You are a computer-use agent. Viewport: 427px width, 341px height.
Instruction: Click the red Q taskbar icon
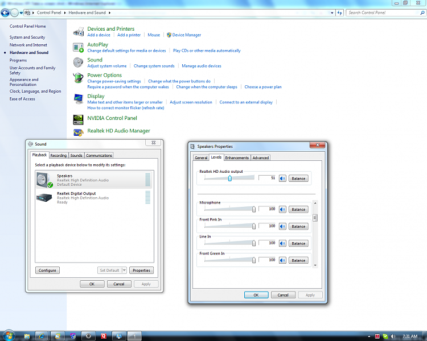click(x=104, y=336)
